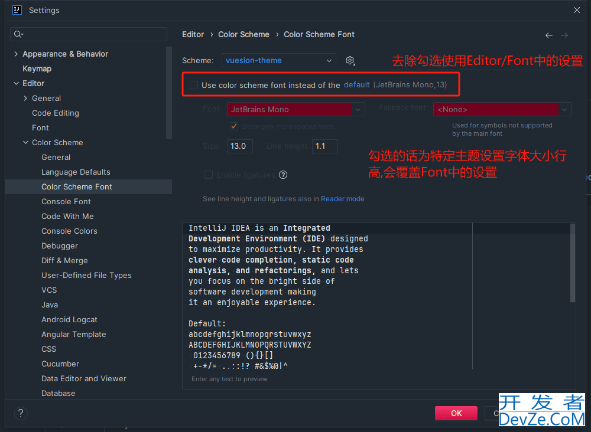591x432 pixels.
Task: Click Editor in the breadcrumb
Action: [x=193, y=35]
